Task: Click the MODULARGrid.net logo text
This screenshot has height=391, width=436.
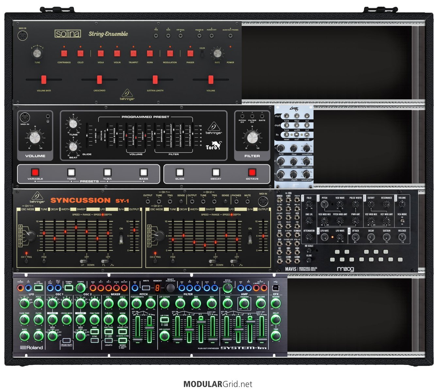Action: coord(218,384)
